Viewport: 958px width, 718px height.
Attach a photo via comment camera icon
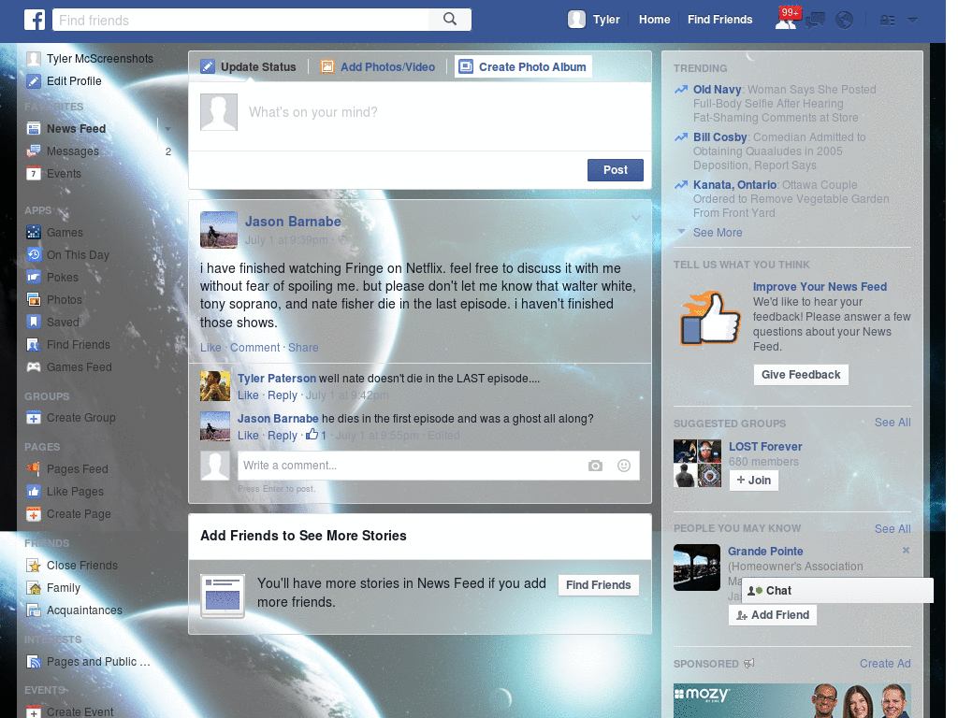tap(595, 466)
